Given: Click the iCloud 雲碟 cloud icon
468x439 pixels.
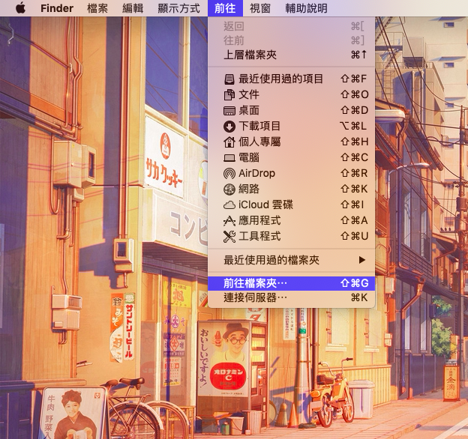Looking at the screenshot, I should 229,205.
